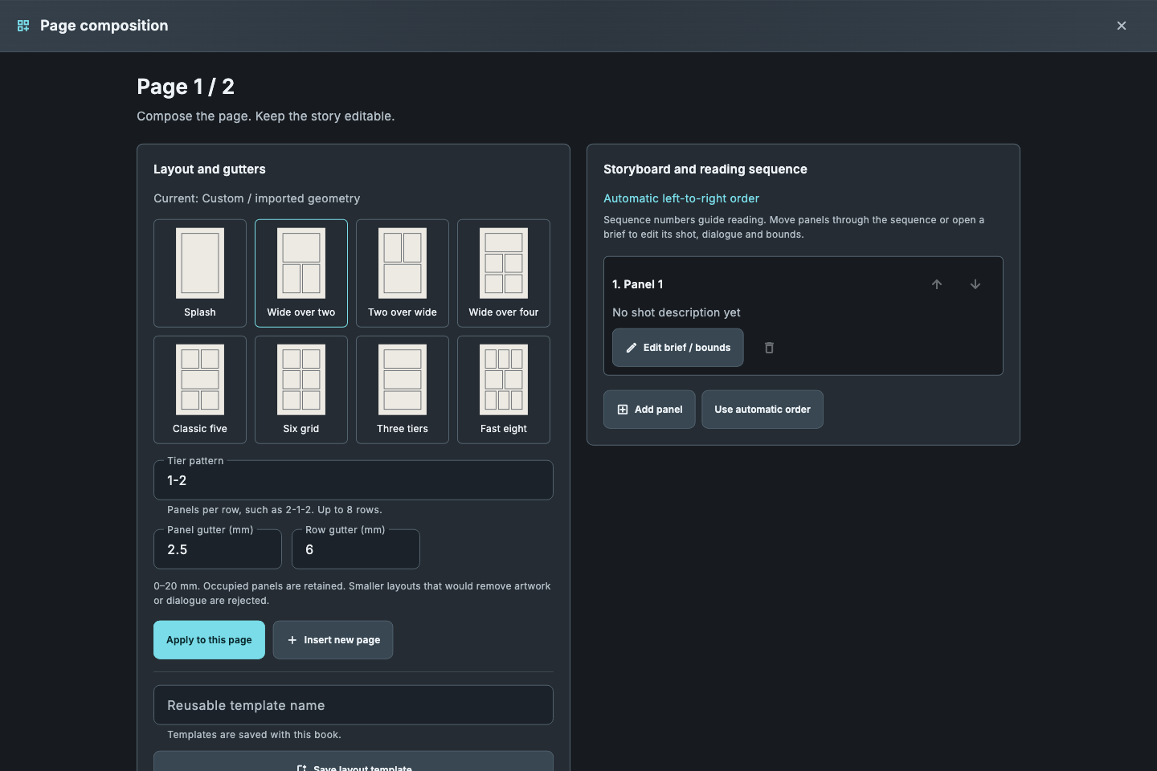Image resolution: width=1157 pixels, height=771 pixels.
Task: Save the layout template
Action: (x=354, y=761)
